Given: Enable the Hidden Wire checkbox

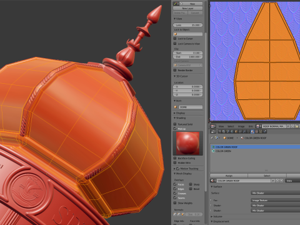Looking at the screenshot, I should click(175, 162).
